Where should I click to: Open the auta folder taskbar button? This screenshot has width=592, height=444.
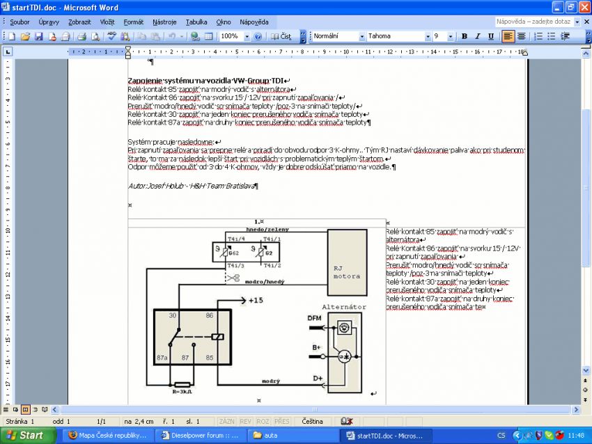pos(293,436)
